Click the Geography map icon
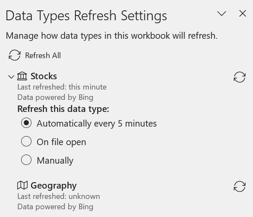This screenshot has height=217, width=253. (x=22, y=185)
